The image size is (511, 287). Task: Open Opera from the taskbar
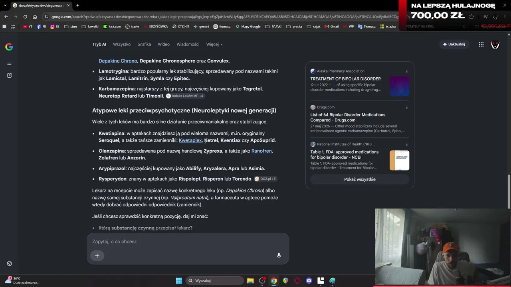pyautogui.click(x=297, y=281)
